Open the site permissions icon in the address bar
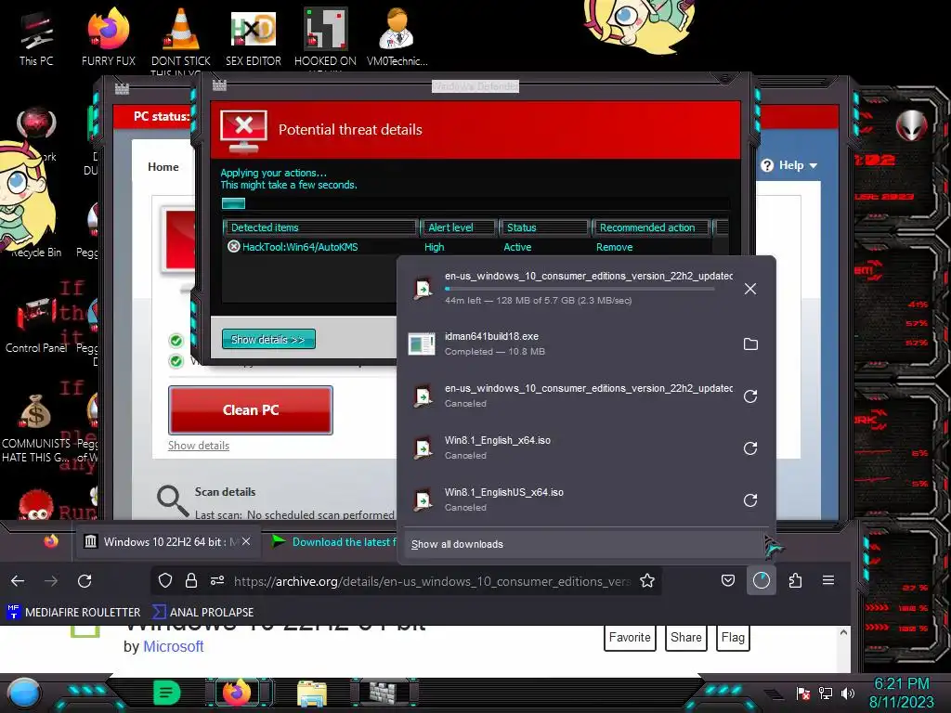The width and height of the screenshot is (951, 713). 217,581
